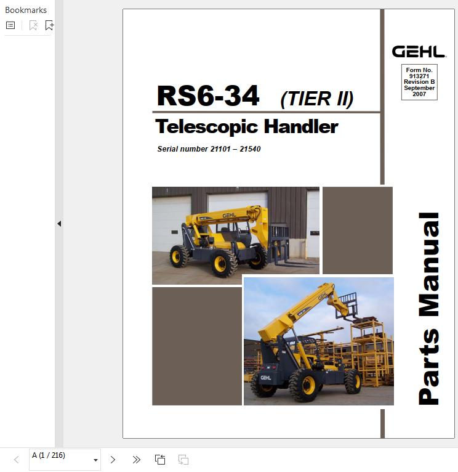Click the RS6-34 title on cover page

(208, 96)
